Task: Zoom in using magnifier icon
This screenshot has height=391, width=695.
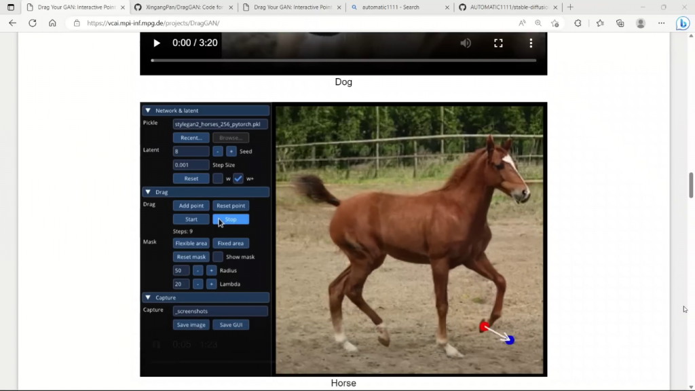Action: [538, 23]
